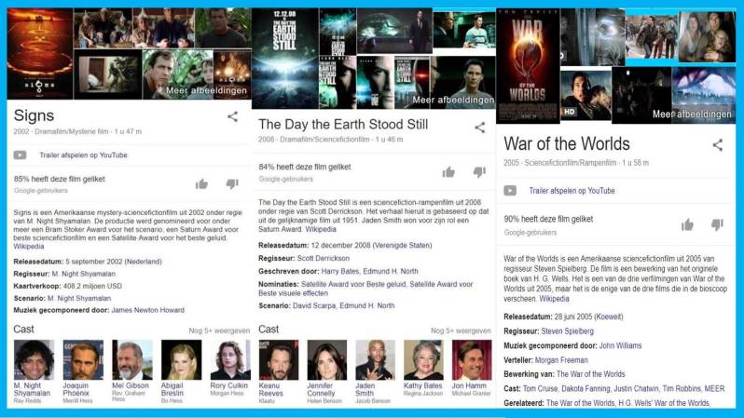Open Meer afbeeldingen for Signs
744x418 pixels.
coord(206,90)
